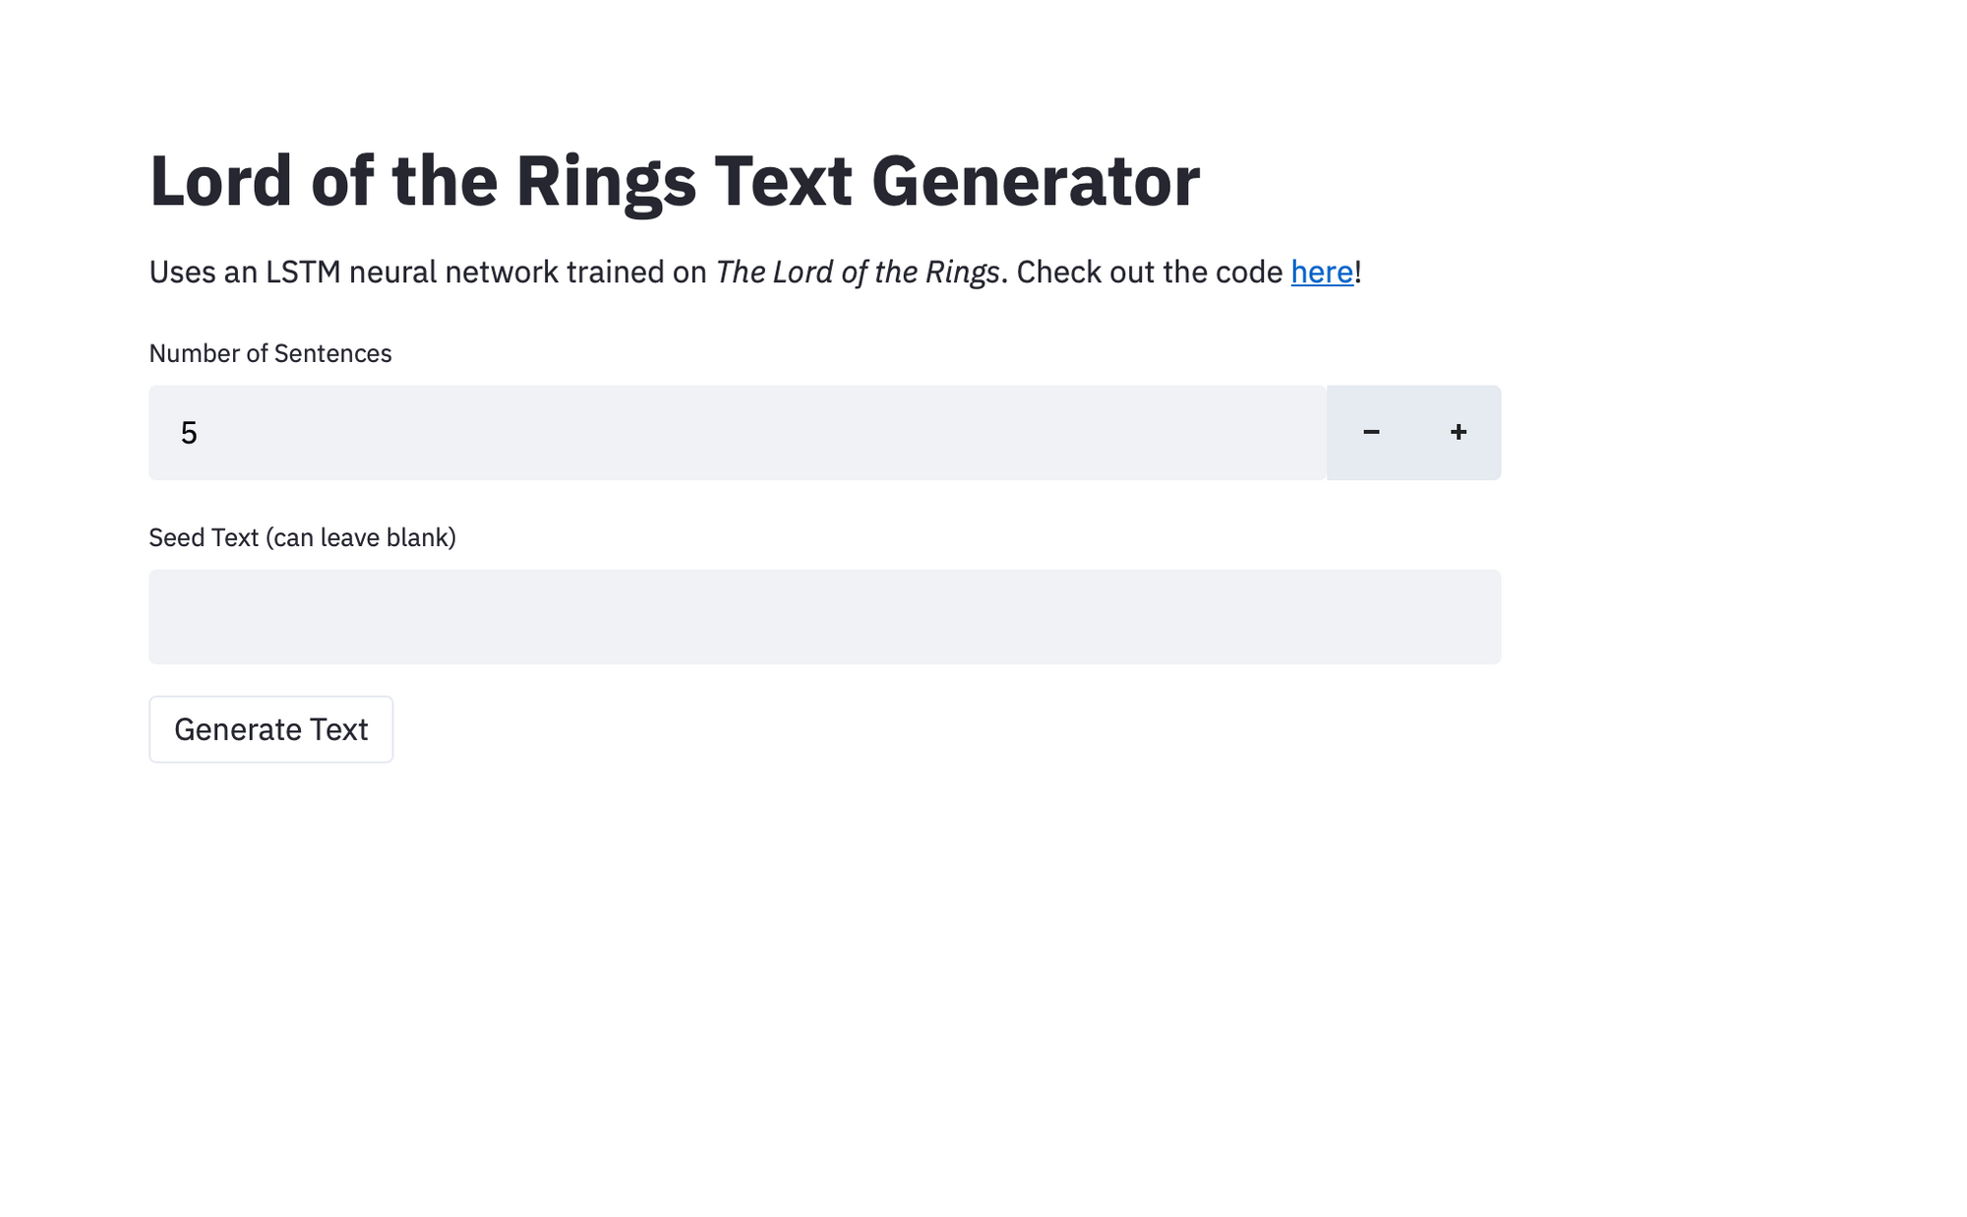
Task: Increase sentence count with plus icon
Action: 1458,433
